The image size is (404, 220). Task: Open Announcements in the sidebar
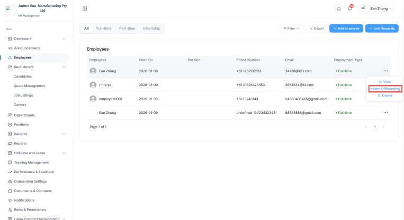tap(26, 48)
